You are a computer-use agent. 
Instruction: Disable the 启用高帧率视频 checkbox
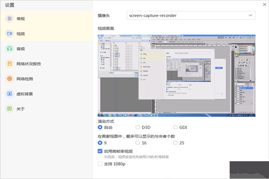point(100,151)
